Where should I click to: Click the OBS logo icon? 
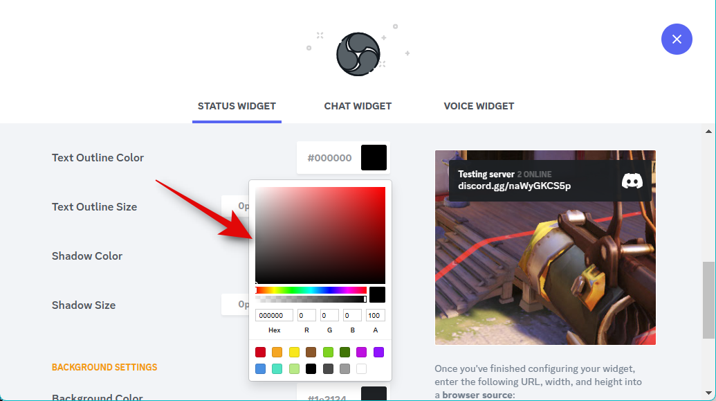[358, 55]
